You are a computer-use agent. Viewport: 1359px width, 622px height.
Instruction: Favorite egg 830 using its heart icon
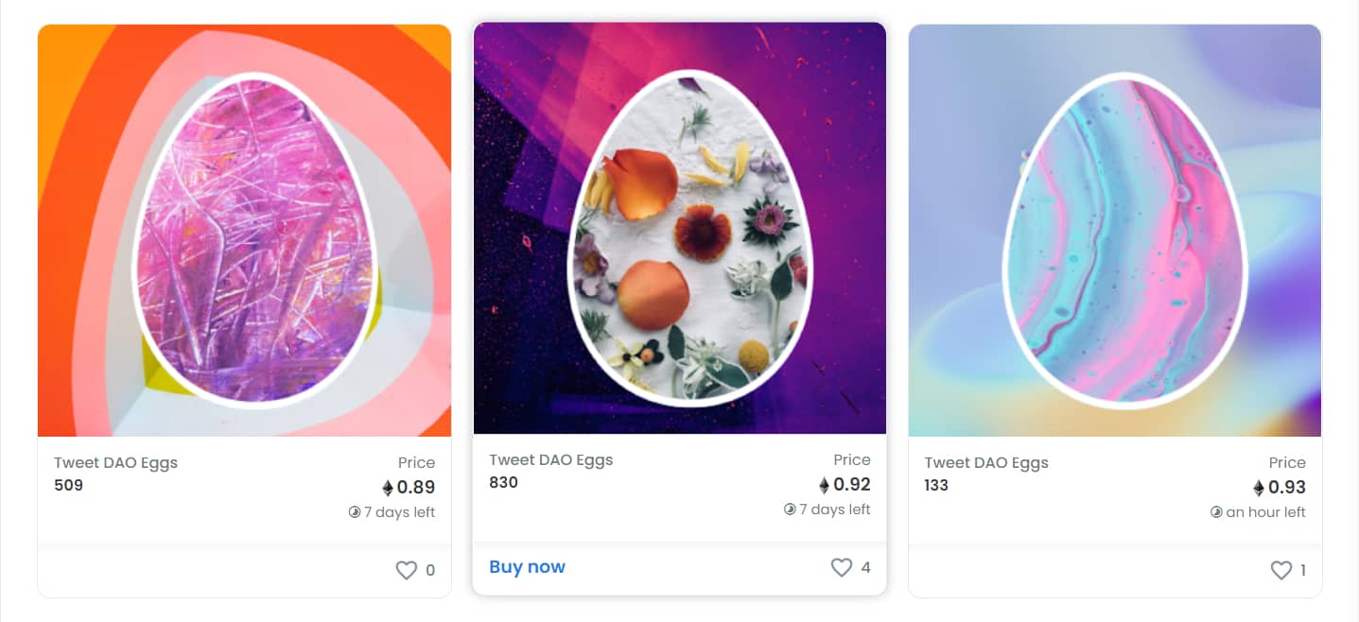coord(841,567)
